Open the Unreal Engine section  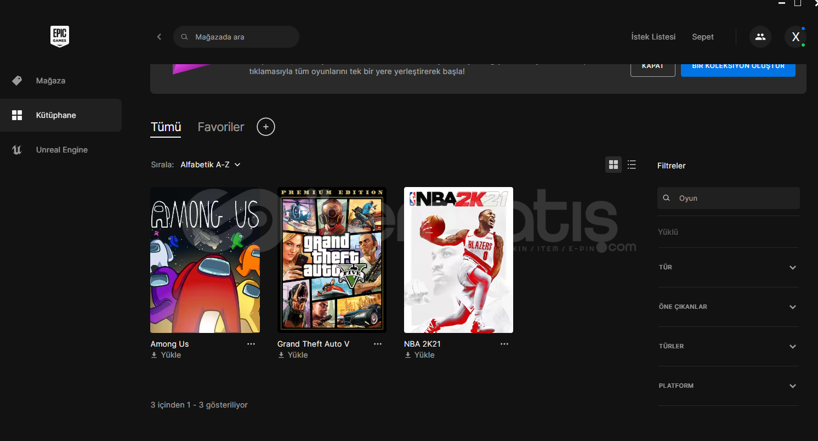(61, 150)
